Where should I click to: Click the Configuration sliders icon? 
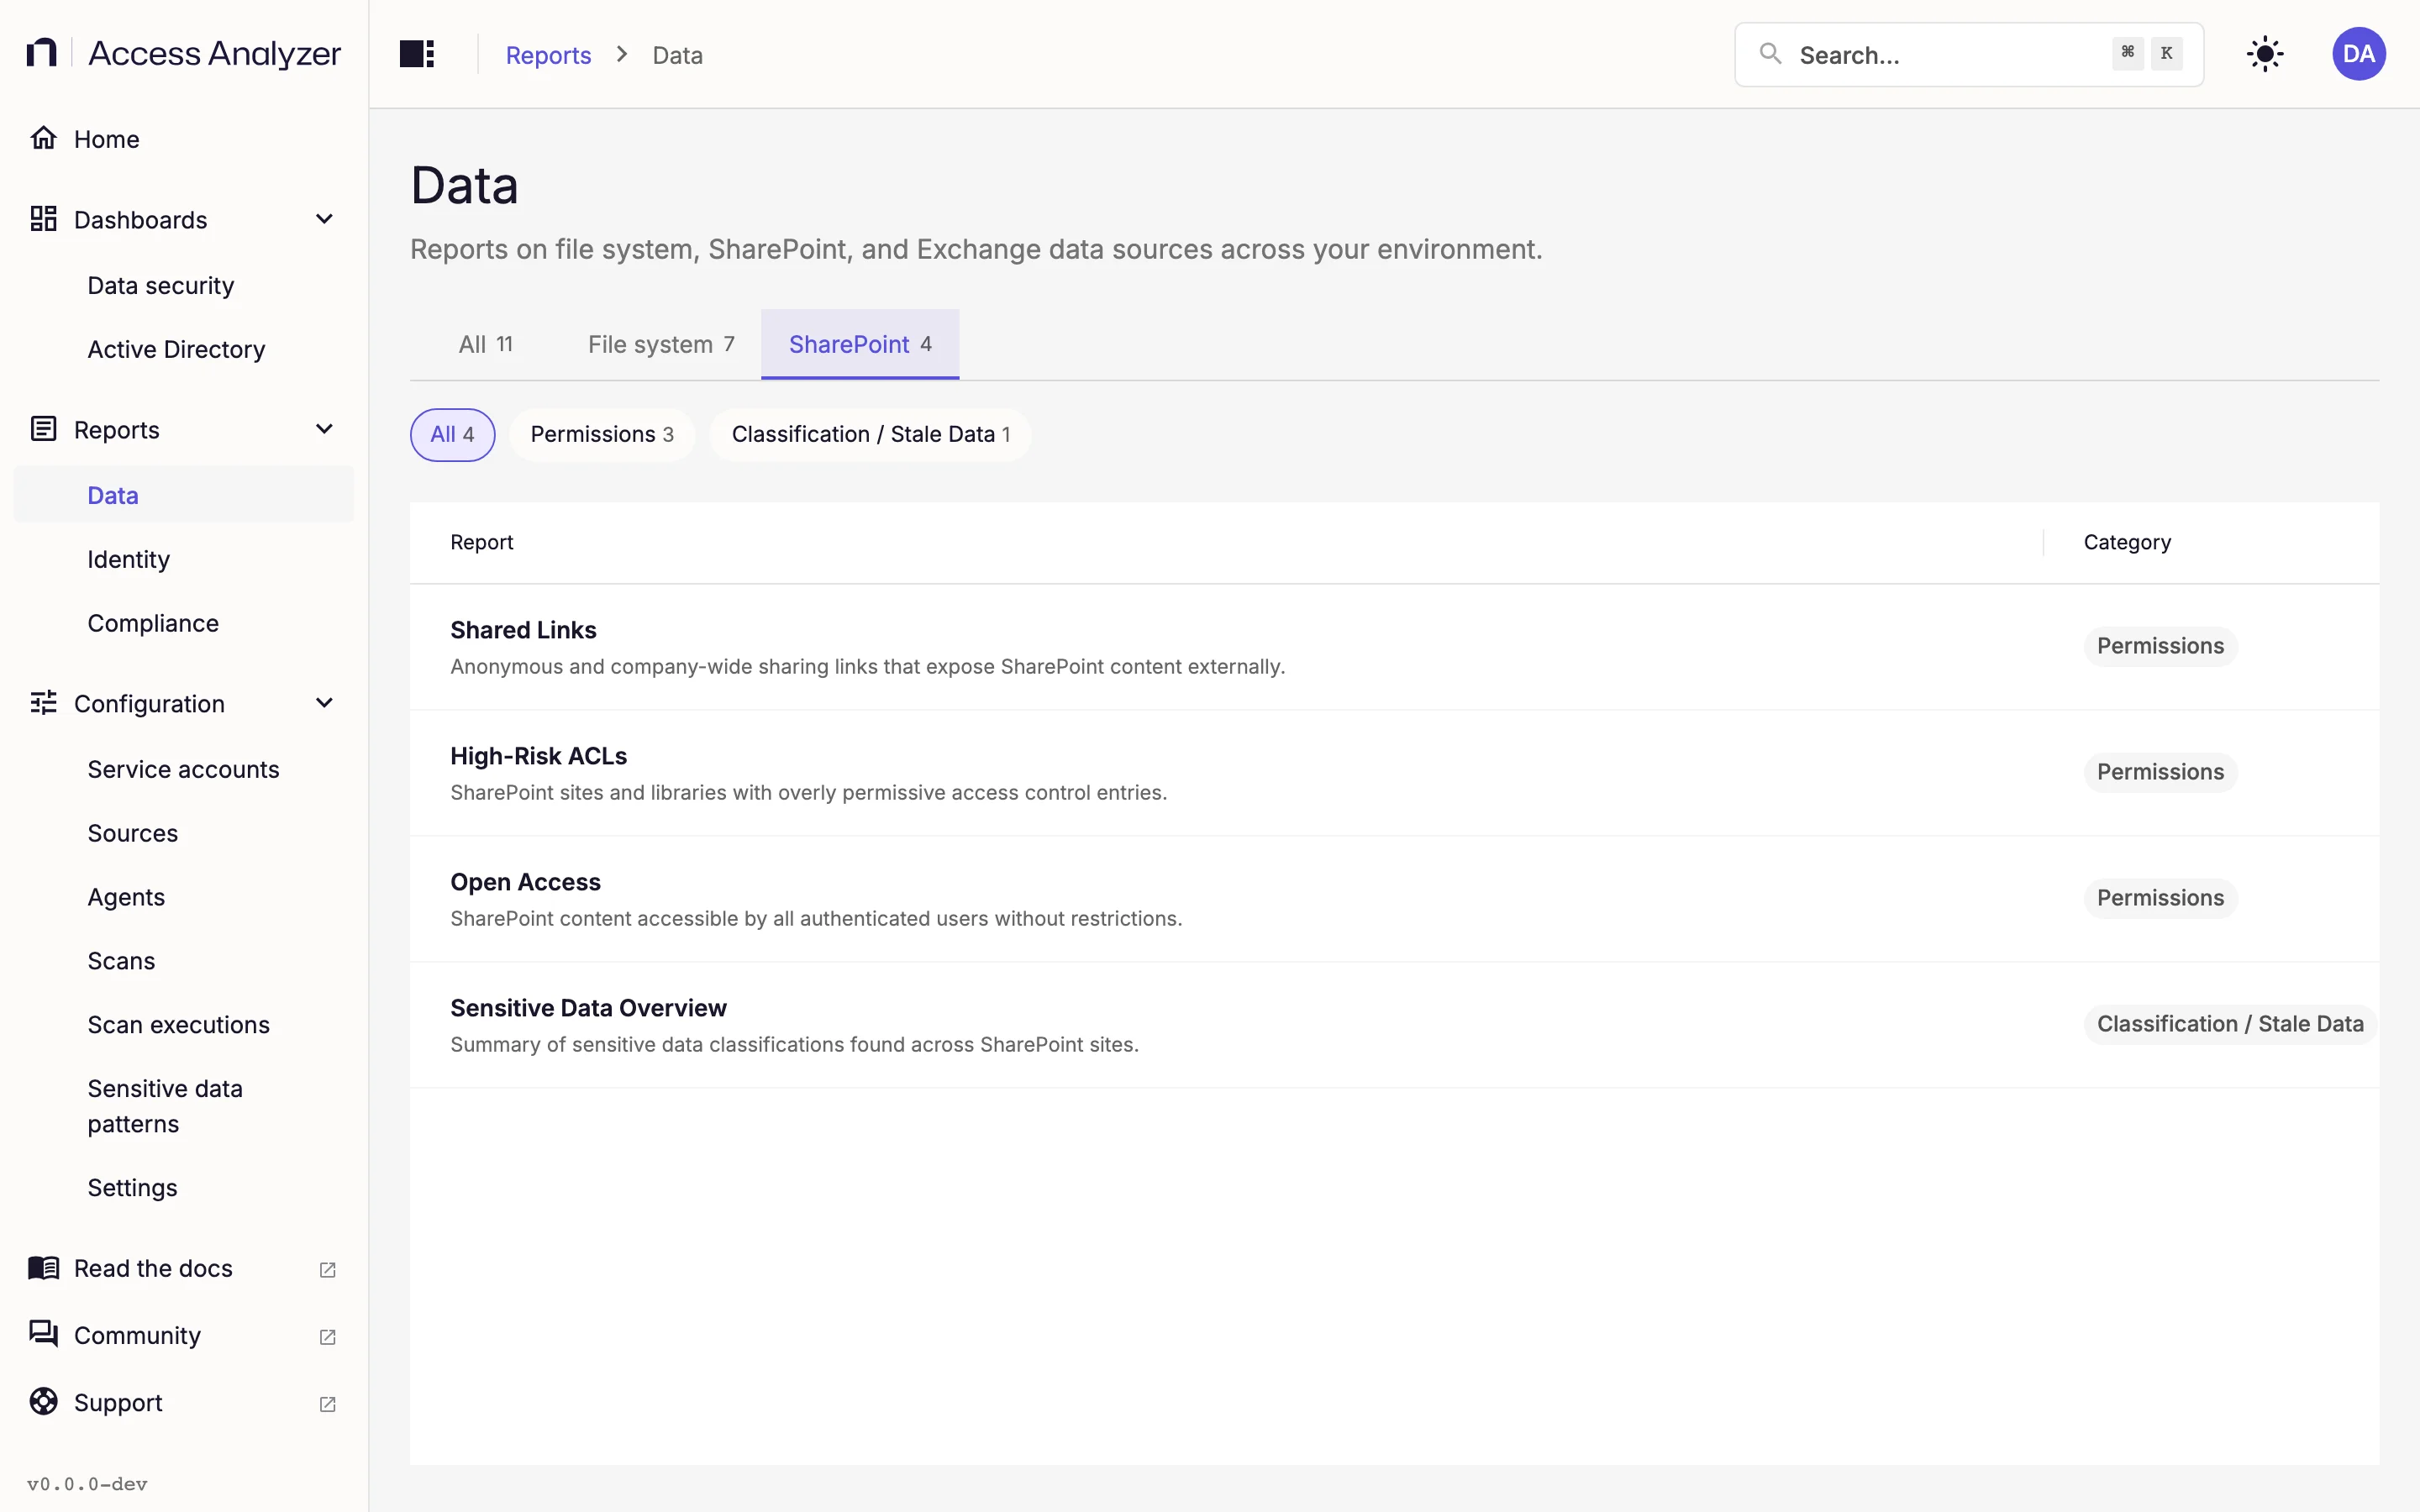click(x=43, y=703)
